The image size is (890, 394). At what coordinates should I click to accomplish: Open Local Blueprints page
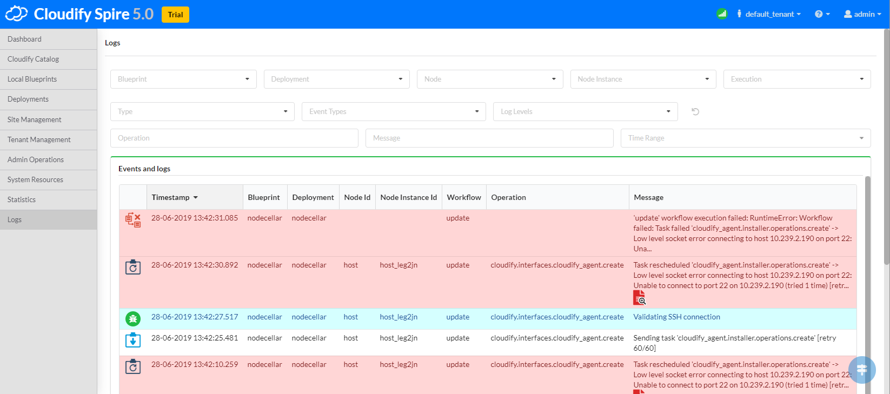point(49,79)
